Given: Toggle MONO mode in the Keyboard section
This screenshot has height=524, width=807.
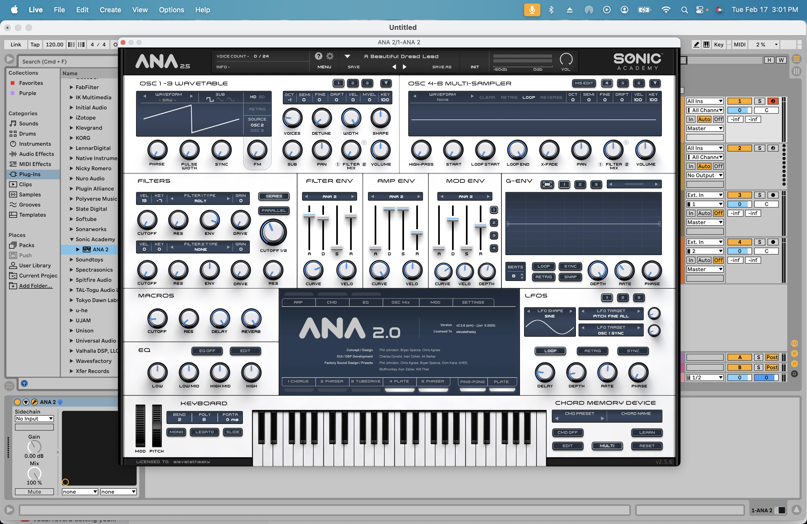Looking at the screenshot, I should point(176,432).
